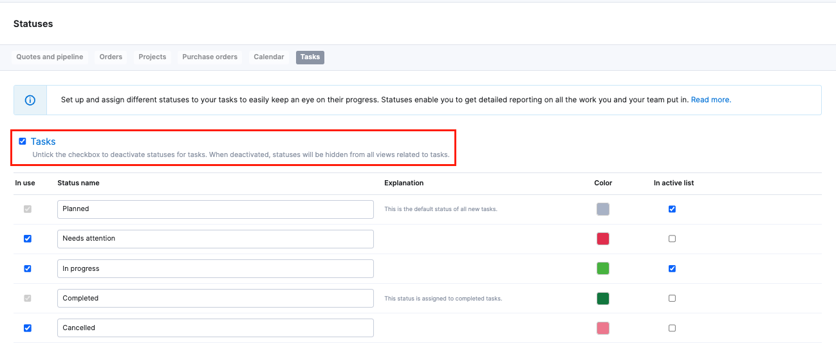The width and height of the screenshot is (836, 343).
Task: Go to the Projects tab
Action: (x=153, y=57)
